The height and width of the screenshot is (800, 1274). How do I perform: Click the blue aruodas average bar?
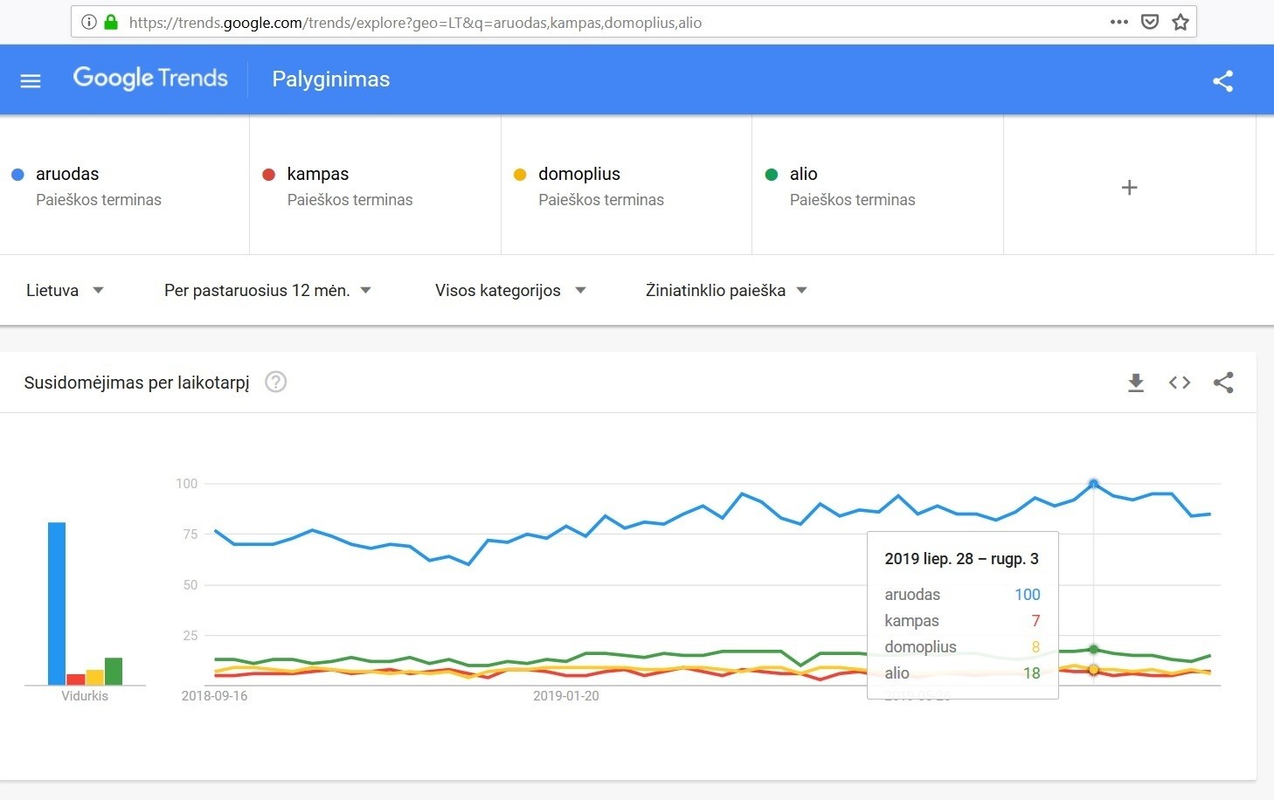click(x=57, y=603)
